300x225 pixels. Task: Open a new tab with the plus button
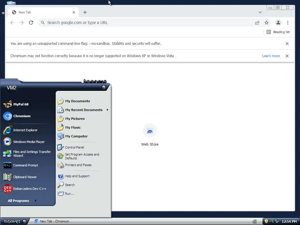click(85, 12)
